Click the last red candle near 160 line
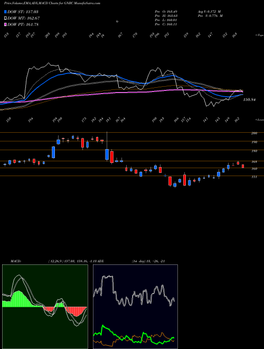 [243, 166]
